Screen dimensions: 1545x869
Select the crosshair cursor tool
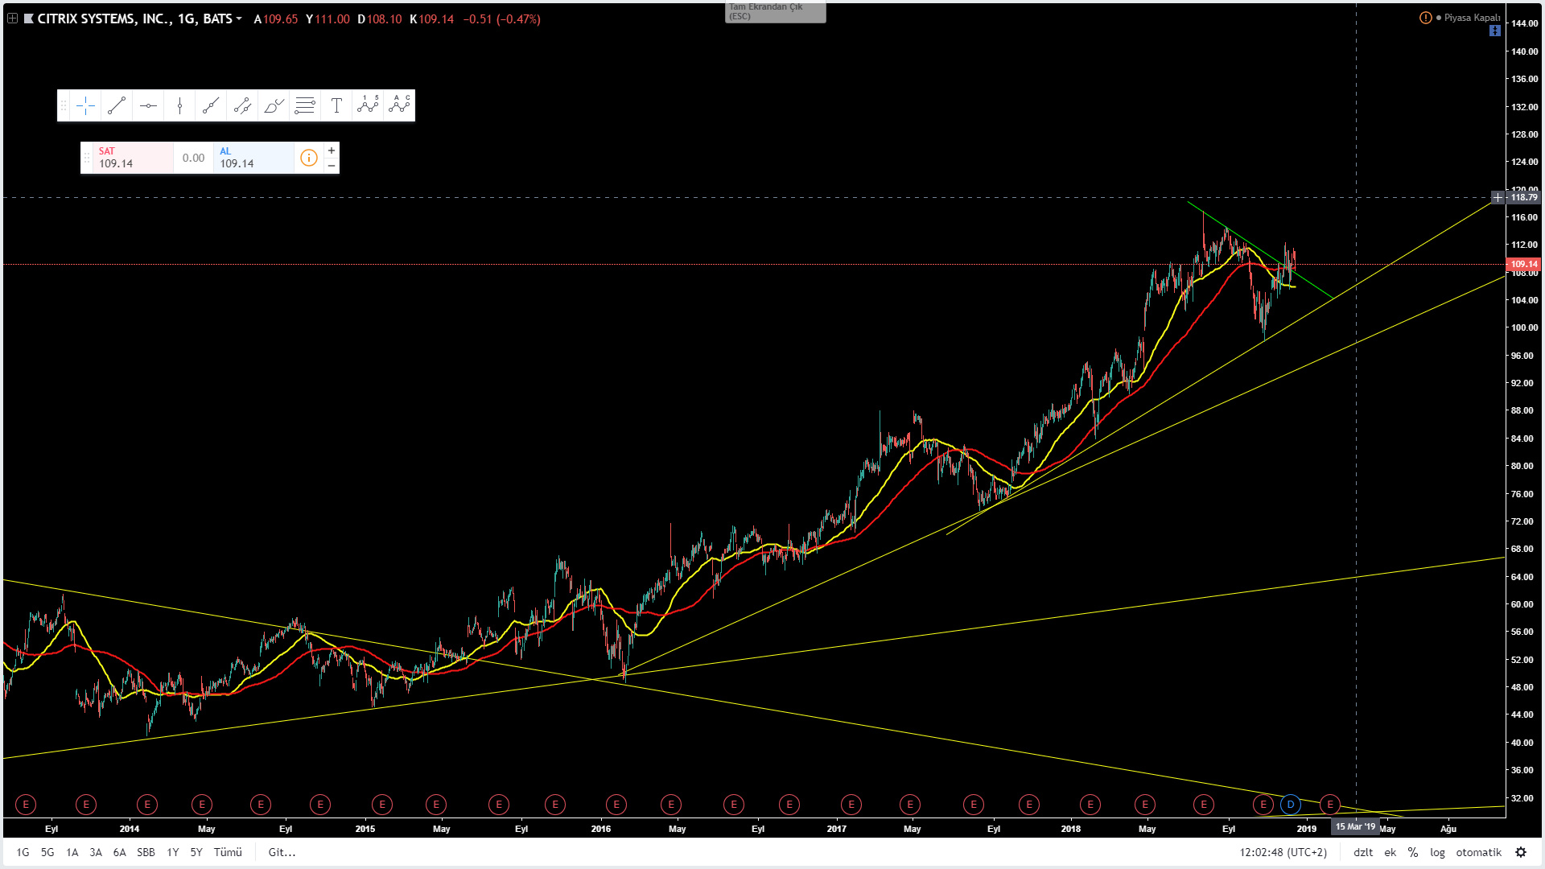click(x=85, y=105)
